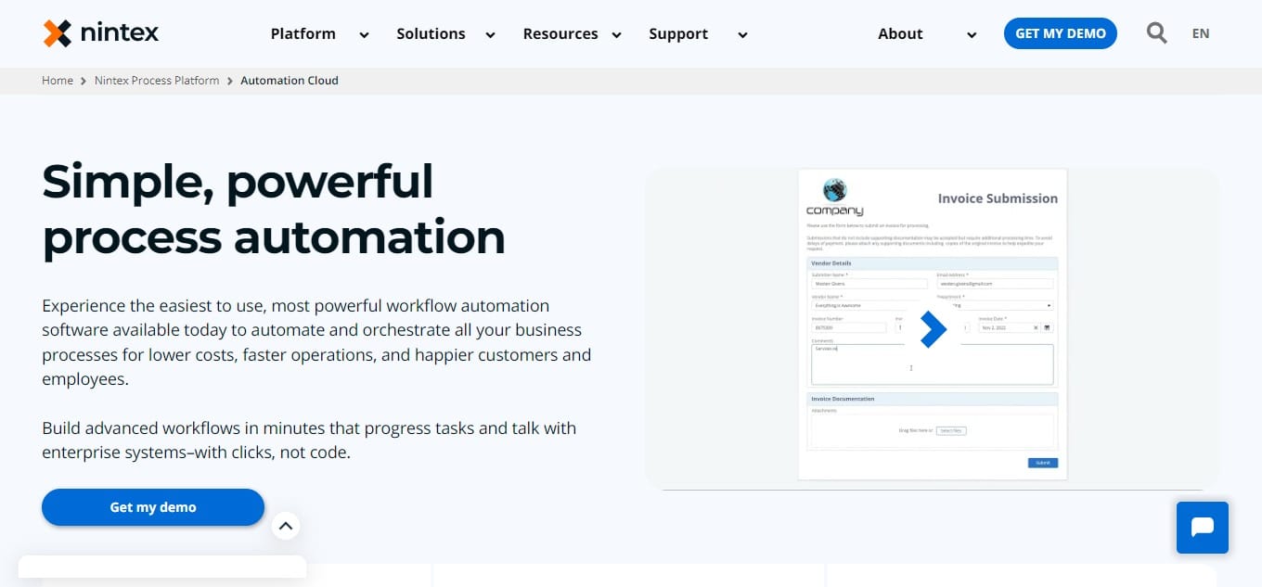Viewport: 1262px width, 587px height.
Task: Clear the Invoice Date using the X icon
Action: [1036, 327]
